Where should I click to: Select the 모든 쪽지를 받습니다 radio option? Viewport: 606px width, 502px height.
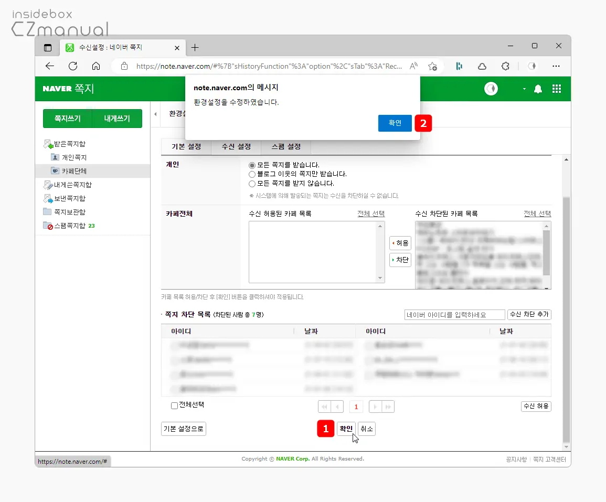[x=252, y=166]
